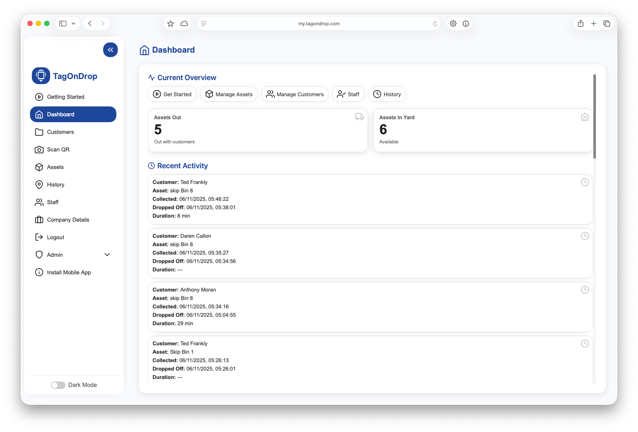Click the Manage Customers button
The image size is (638, 432).
click(x=295, y=94)
